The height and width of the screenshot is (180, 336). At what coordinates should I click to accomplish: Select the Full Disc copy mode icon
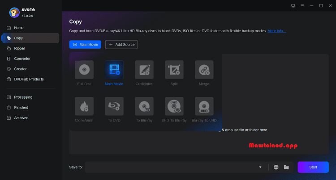tap(84, 70)
